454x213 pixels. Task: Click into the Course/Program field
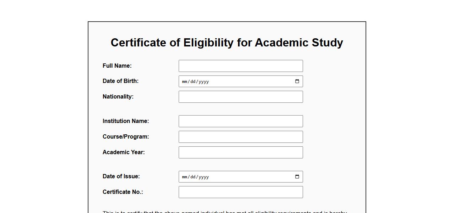click(x=240, y=137)
